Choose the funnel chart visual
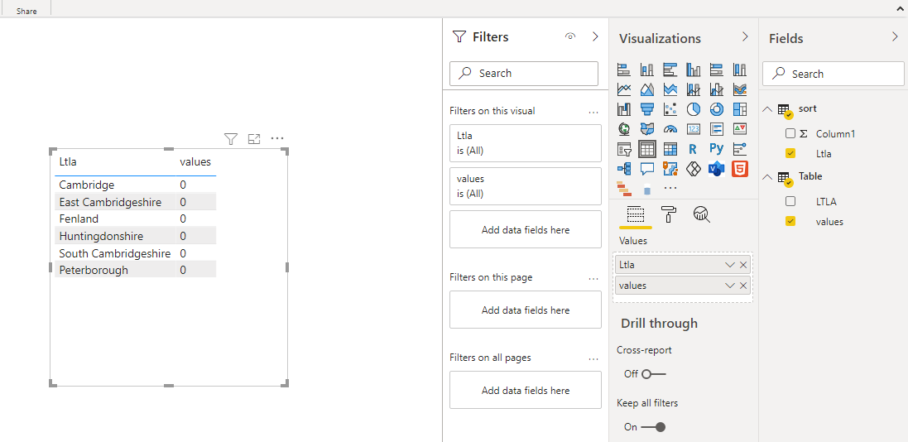Screen dimensions: 908x442 point(646,109)
